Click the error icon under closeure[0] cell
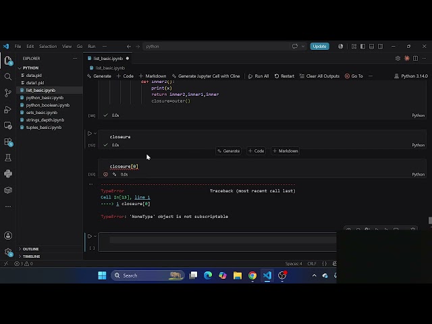This screenshot has width=432, height=324. (105, 174)
